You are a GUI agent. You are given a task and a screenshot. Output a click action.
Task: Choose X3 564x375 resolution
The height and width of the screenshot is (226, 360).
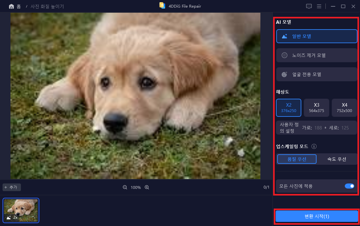point(316,108)
